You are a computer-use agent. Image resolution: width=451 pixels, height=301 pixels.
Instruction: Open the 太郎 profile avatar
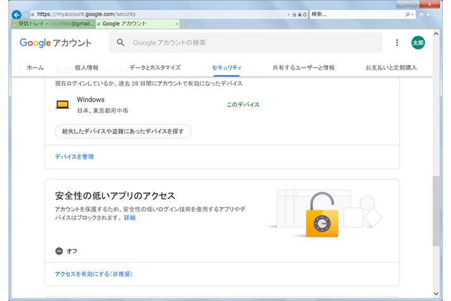click(x=418, y=42)
